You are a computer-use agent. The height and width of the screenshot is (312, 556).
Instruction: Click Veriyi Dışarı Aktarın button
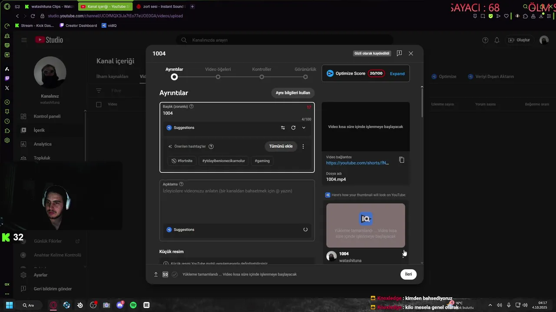tap(491, 76)
